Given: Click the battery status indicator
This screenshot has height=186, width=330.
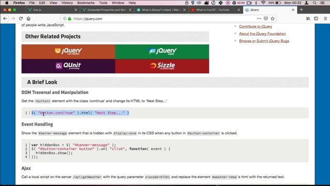Looking at the screenshot, I should 275,3.
